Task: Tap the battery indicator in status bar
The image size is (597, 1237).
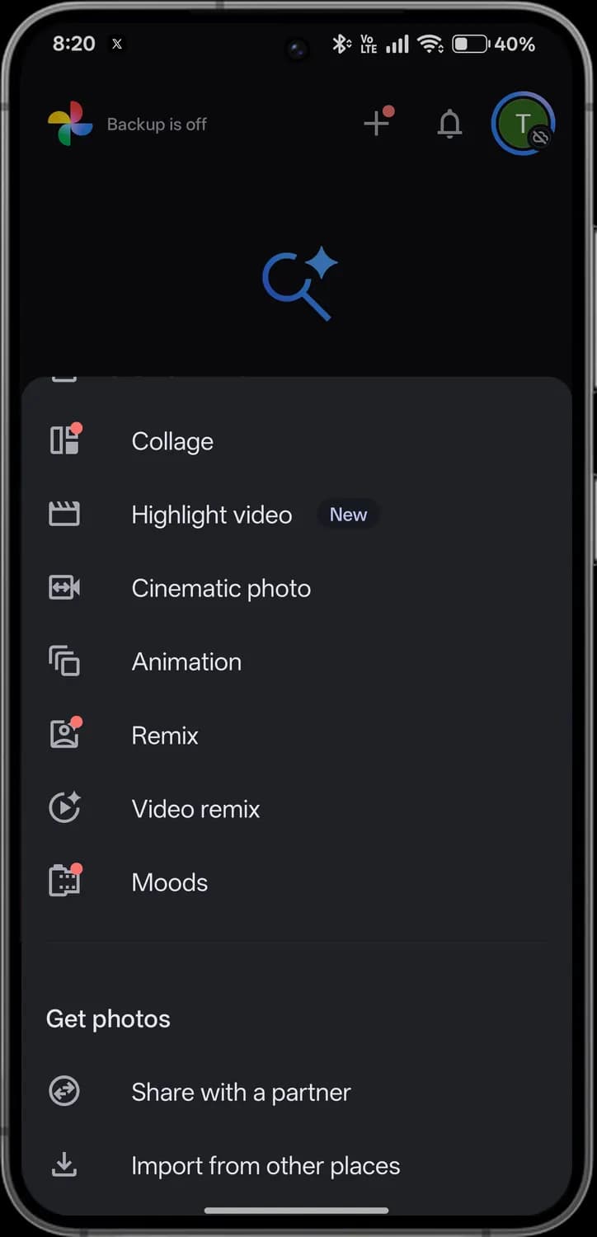Action: tap(471, 44)
